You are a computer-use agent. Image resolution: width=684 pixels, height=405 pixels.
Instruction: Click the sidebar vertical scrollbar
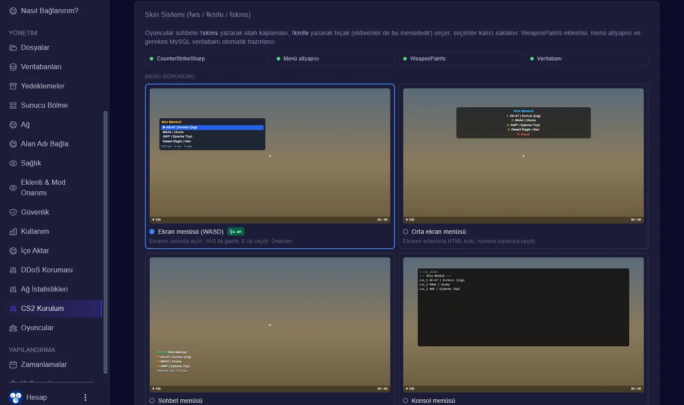click(x=105, y=242)
